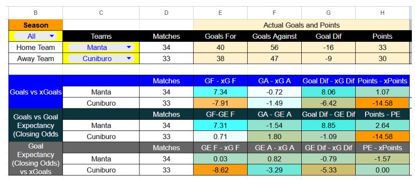Select the Points - PE header cell
415x180 pixels.
(382, 114)
